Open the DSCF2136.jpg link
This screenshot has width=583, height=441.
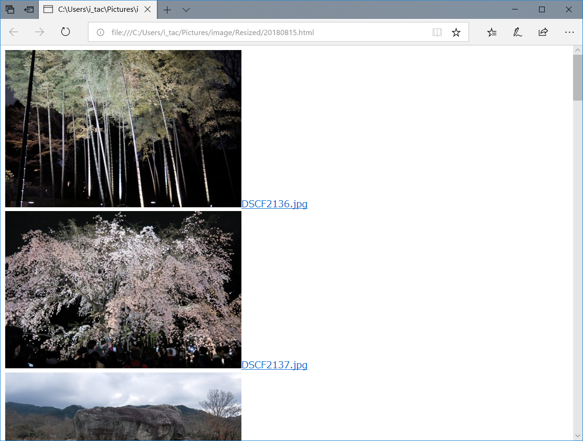click(x=274, y=204)
